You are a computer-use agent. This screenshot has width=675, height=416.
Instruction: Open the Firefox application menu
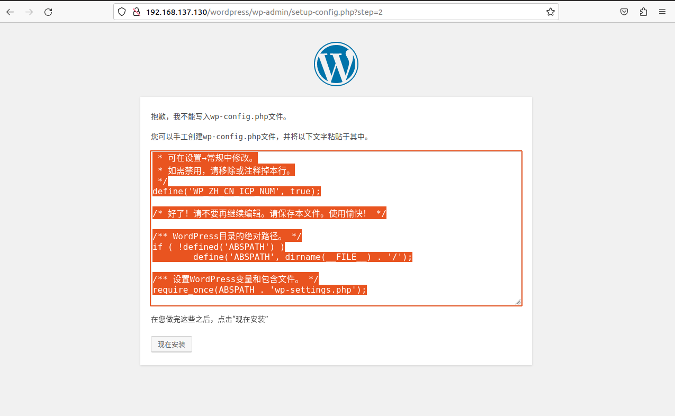(662, 11)
